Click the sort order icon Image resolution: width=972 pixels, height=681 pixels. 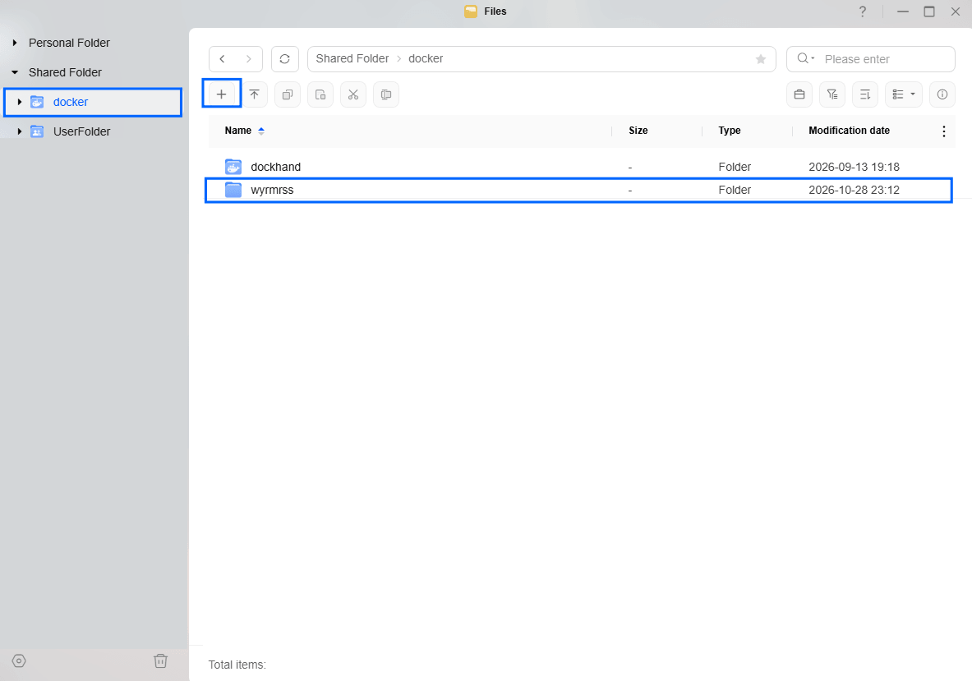pyautogui.click(x=864, y=94)
